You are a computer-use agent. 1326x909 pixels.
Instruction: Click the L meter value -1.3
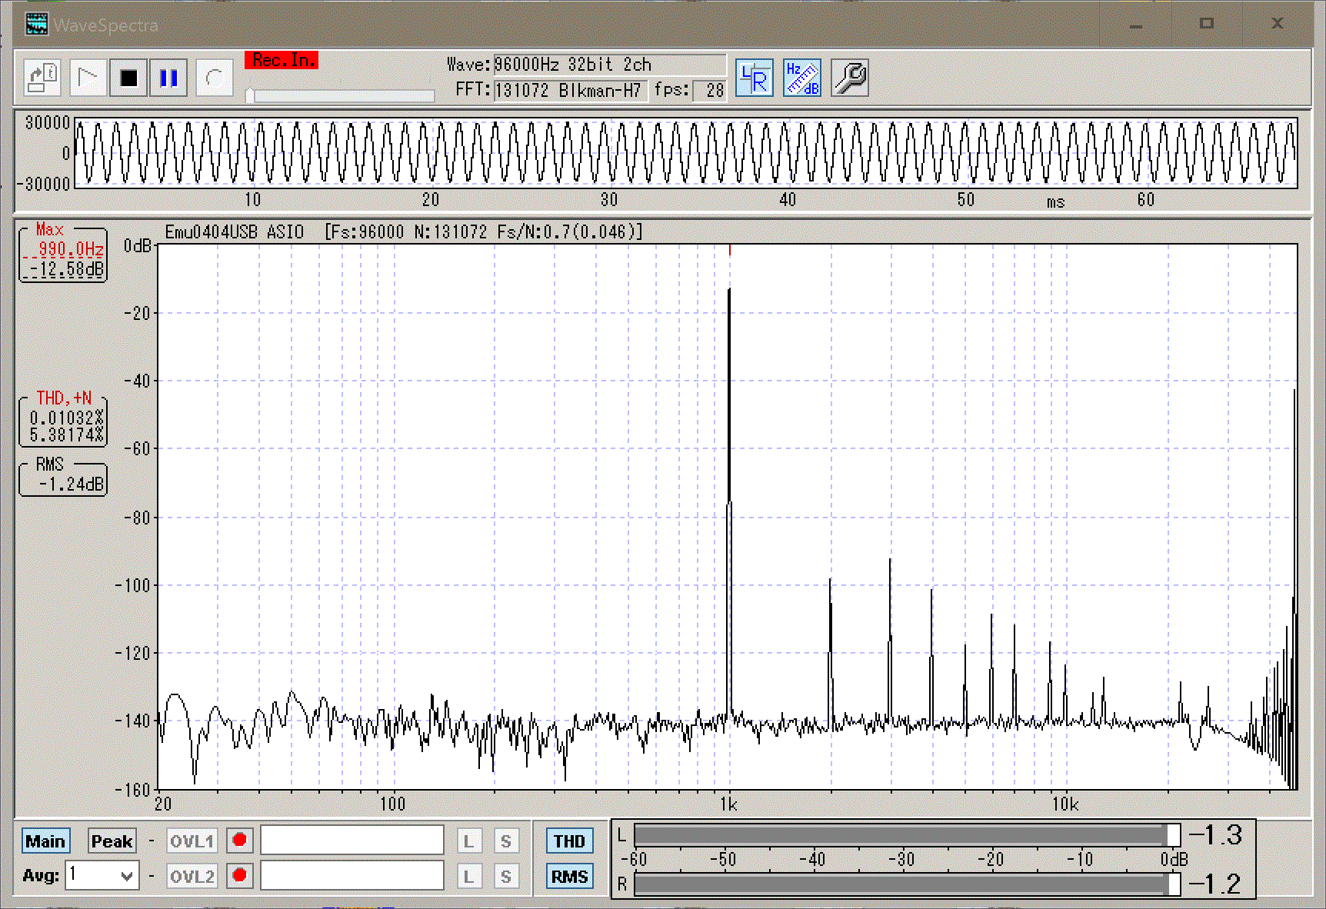pyautogui.click(x=1215, y=835)
